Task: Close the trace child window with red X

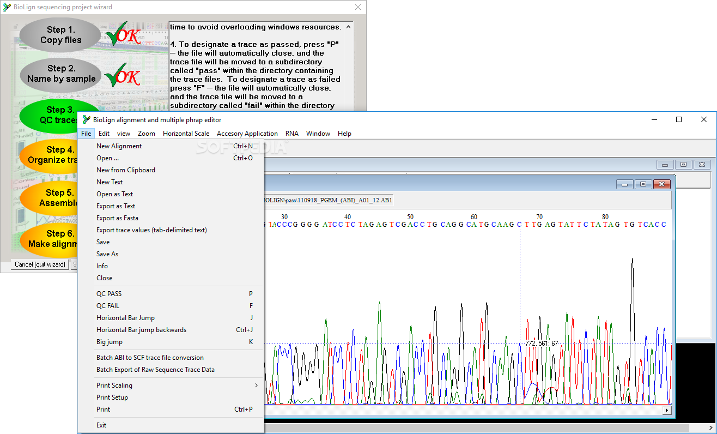Action: click(x=662, y=184)
